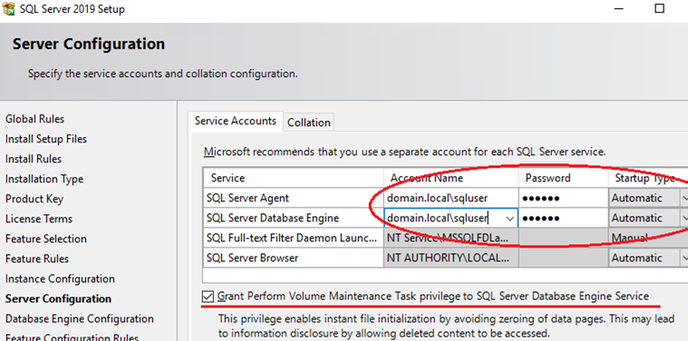Click the Product Key step
The width and height of the screenshot is (688, 341).
(34, 199)
